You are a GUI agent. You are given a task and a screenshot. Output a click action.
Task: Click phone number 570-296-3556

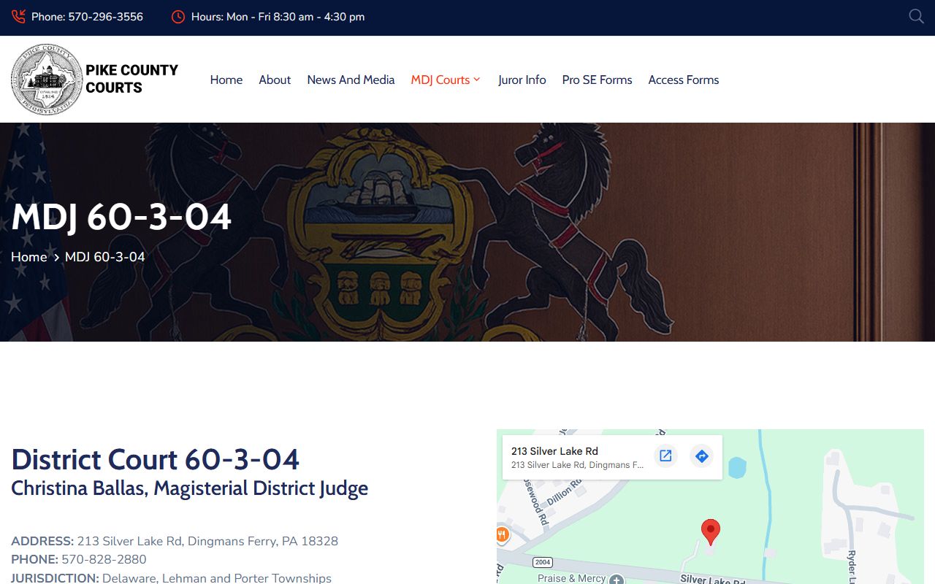point(105,17)
